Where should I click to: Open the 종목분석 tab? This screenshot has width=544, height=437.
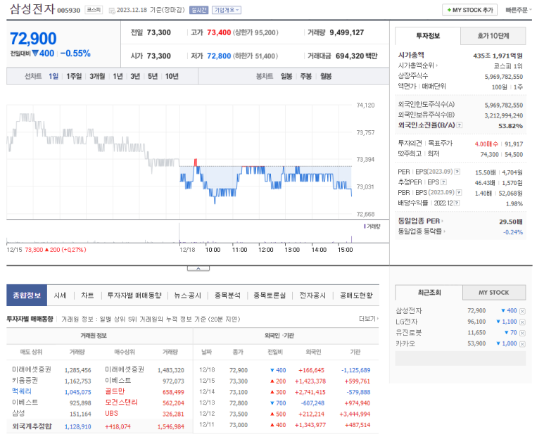click(227, 295)
